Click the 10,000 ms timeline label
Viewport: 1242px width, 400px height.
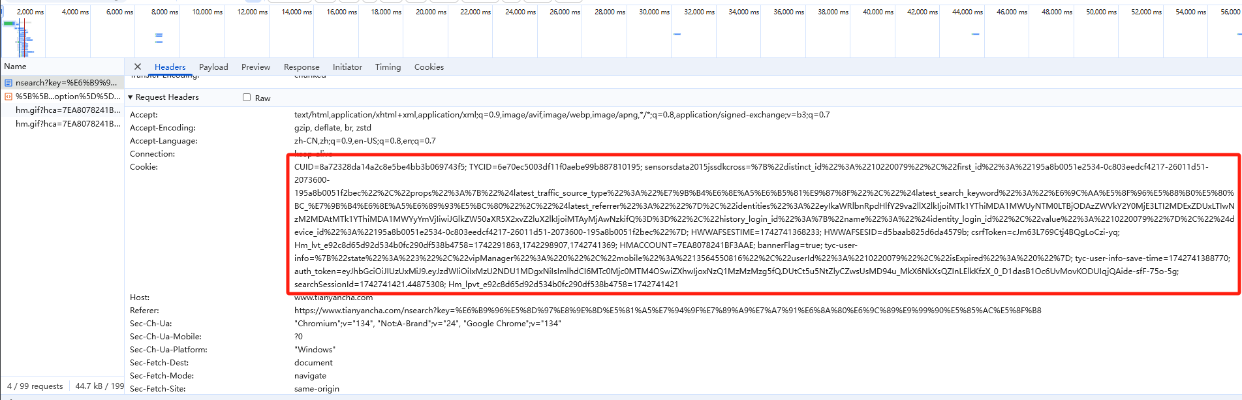click(207, 12)
